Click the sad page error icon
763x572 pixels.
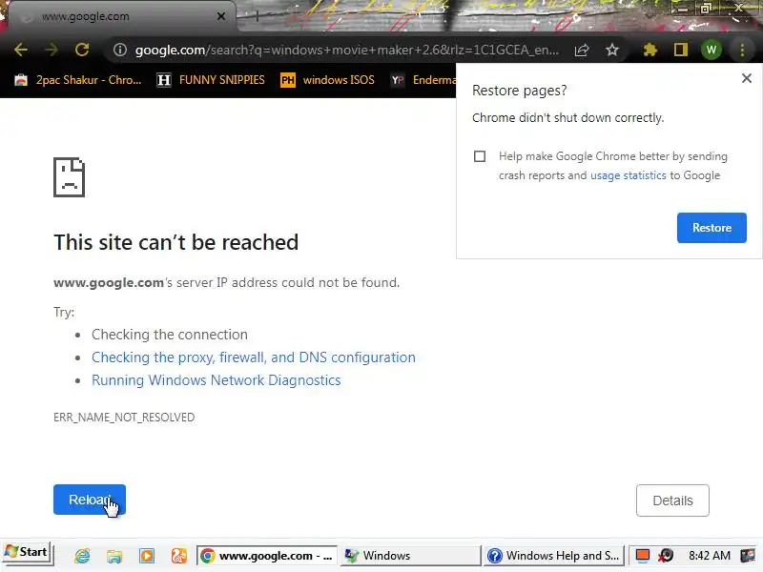coord(69,177)
